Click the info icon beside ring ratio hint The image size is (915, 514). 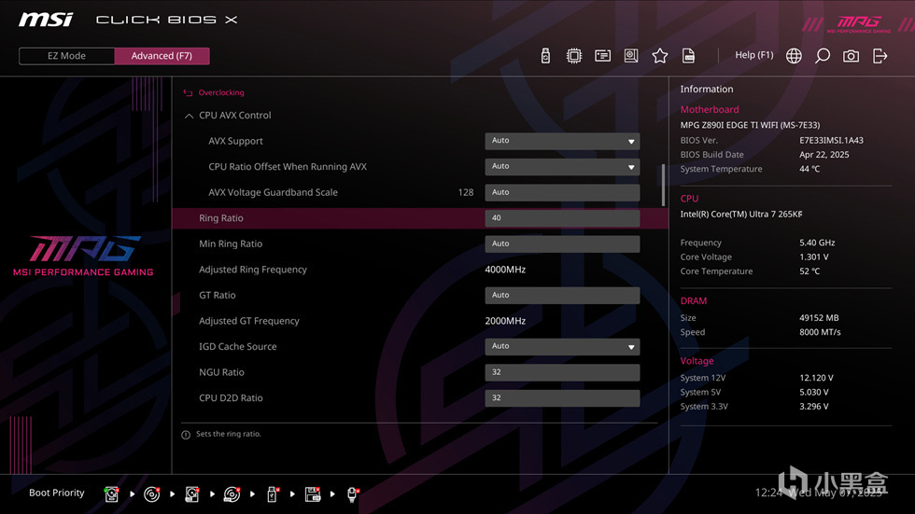click(x=186, y=435)
